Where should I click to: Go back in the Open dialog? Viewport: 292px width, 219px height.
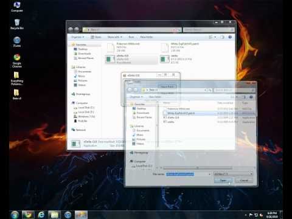click(130, 90)
